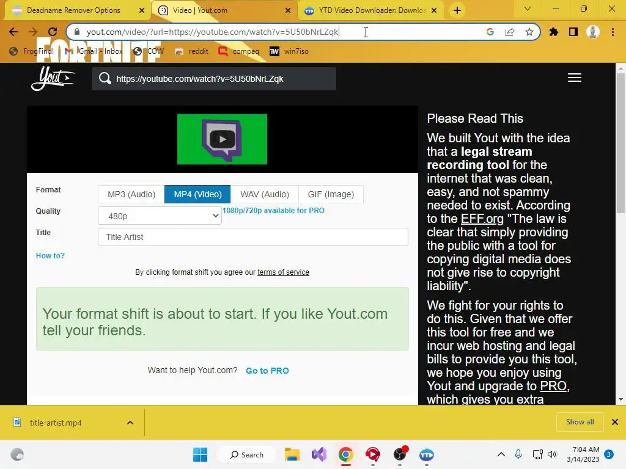This screenshot has width=626, height=469.
Task: Open the win7iso bookmark
Action: coord(289,51)
